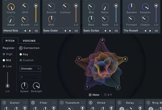Viewport: 162px width, 110px height.
Task: Click the T node on the visualizer
Action: pos(87,87)
